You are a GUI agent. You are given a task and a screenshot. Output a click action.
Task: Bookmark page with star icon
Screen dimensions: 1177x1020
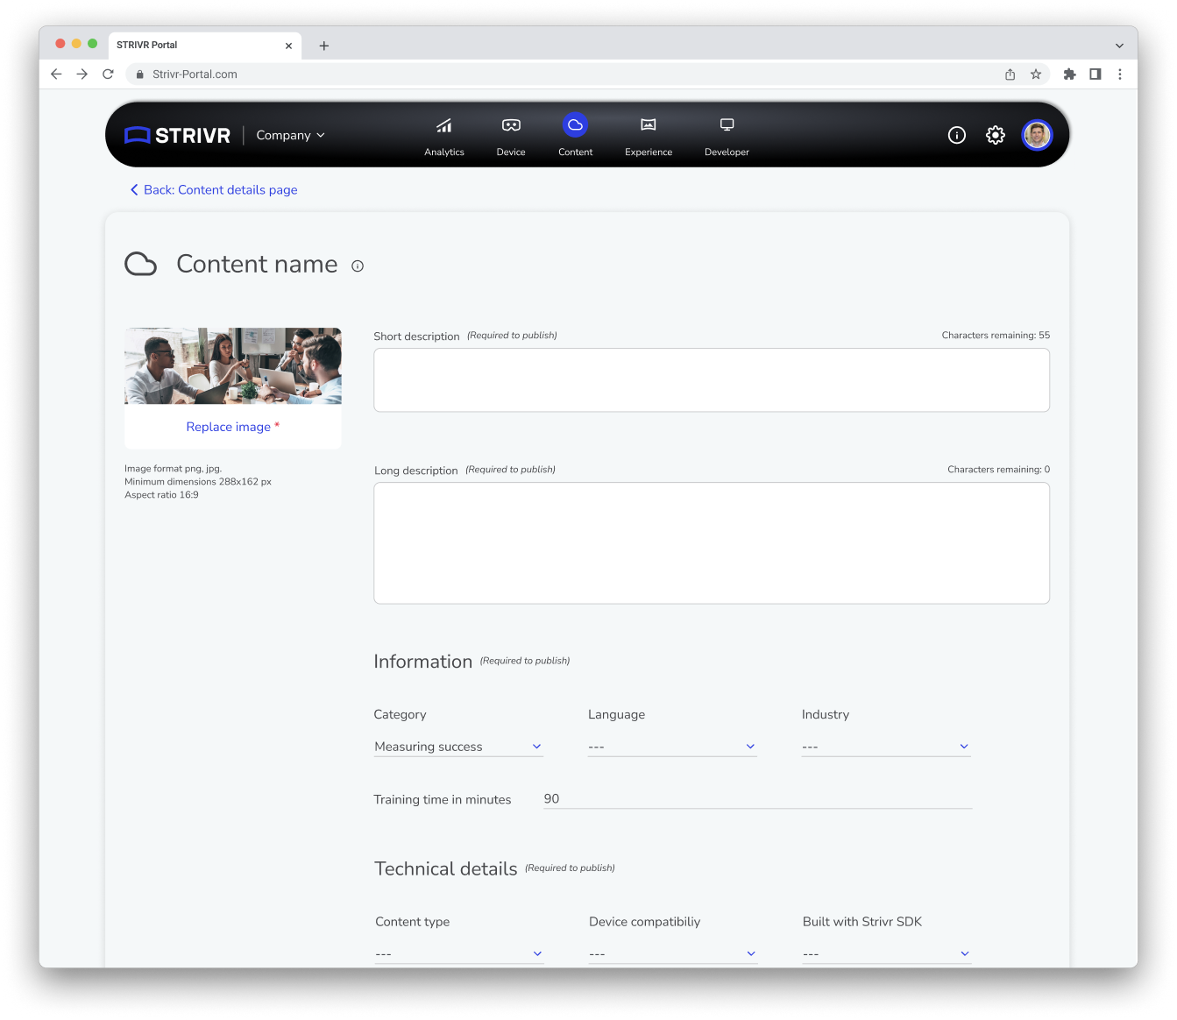point(1036,74)
